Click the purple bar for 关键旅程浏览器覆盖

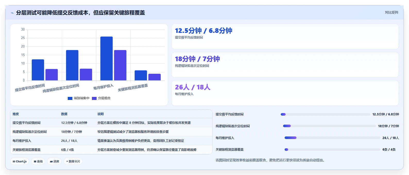[x=155, y=77]
